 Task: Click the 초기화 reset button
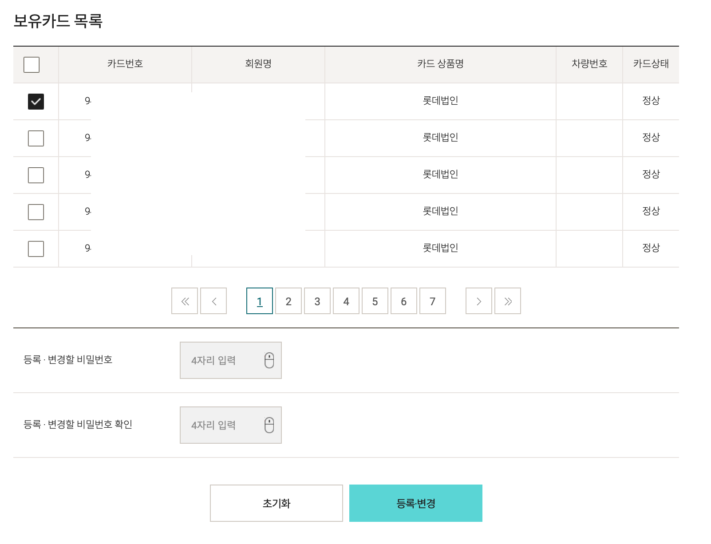276,503
